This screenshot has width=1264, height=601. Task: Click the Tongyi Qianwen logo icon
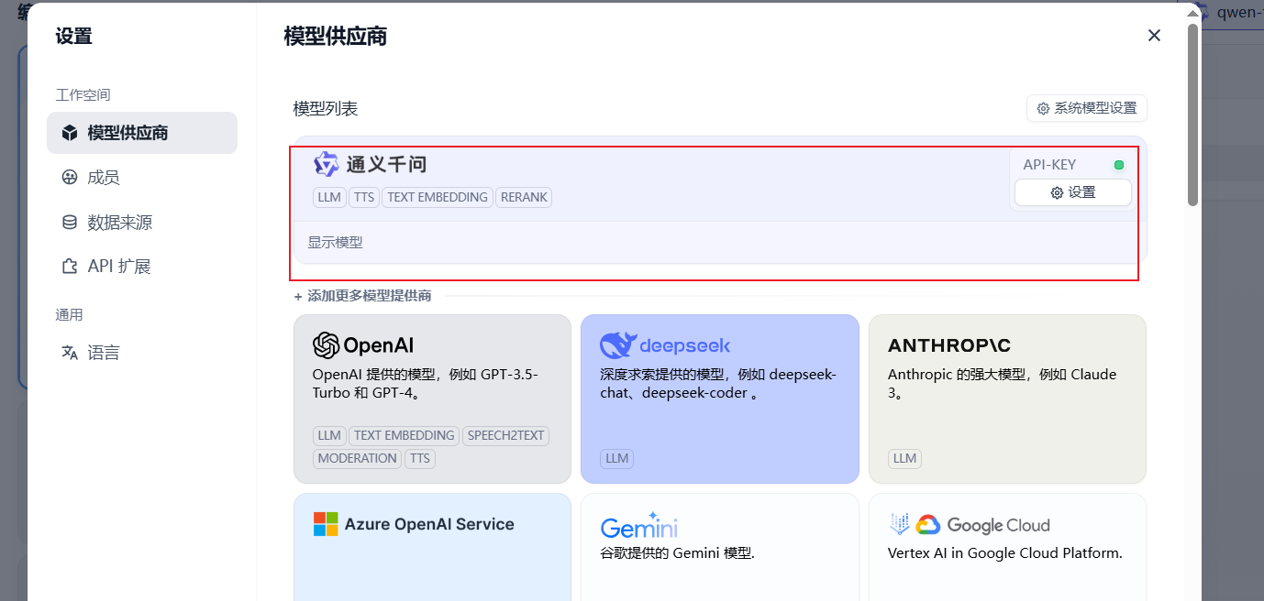click(326, 164)
